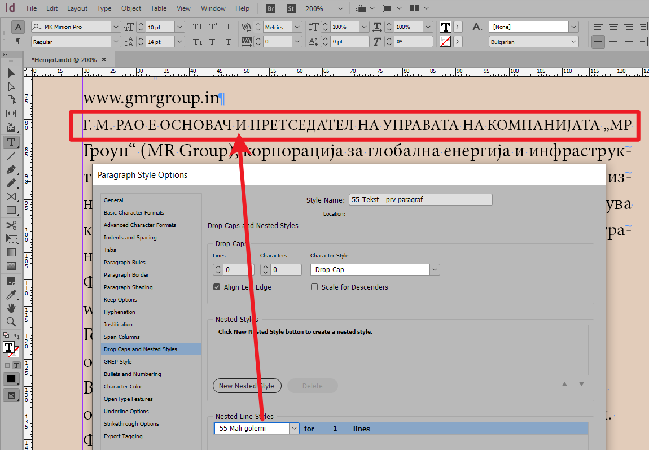Viewport: 649px width, 450px height.
Task: Select the Gap tool
Action: pyautogui.click(x=11, y=113)
